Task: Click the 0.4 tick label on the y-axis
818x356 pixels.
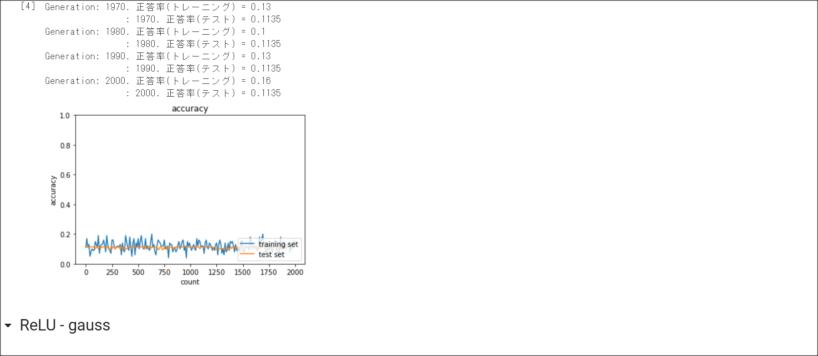Action: (65, 205)
